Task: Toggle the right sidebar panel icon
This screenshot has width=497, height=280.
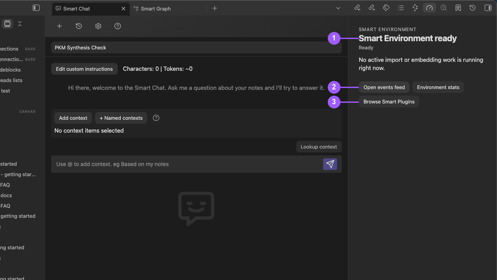Action: tap(488, 8)
